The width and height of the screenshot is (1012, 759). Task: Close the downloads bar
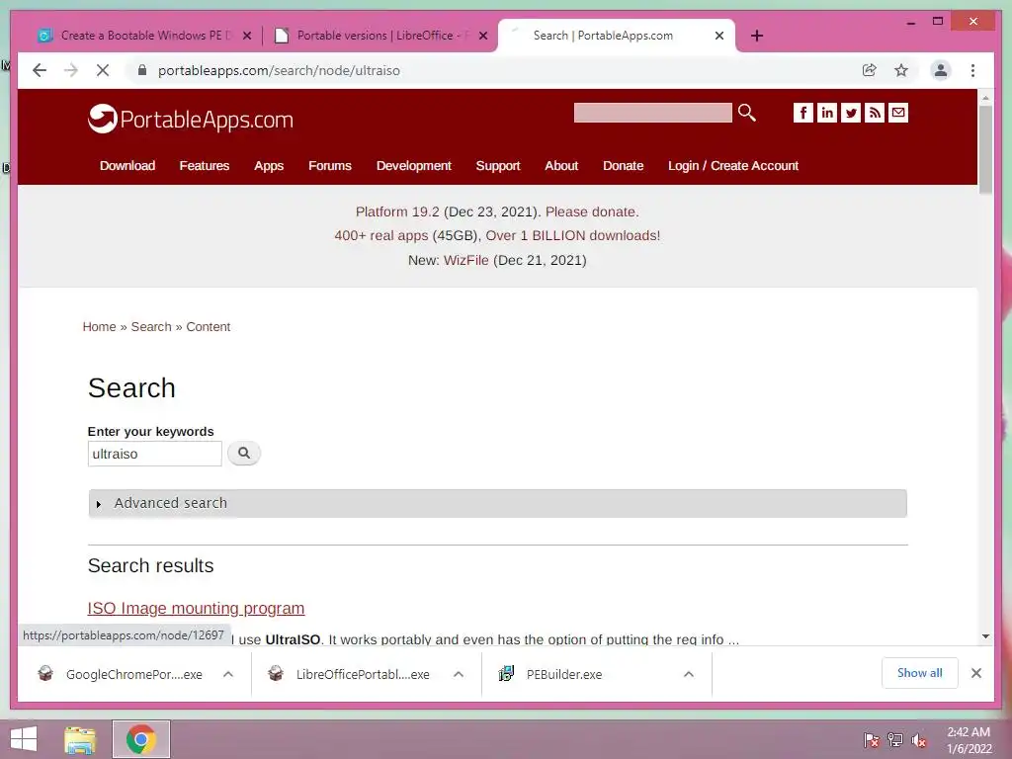(975, 673)
